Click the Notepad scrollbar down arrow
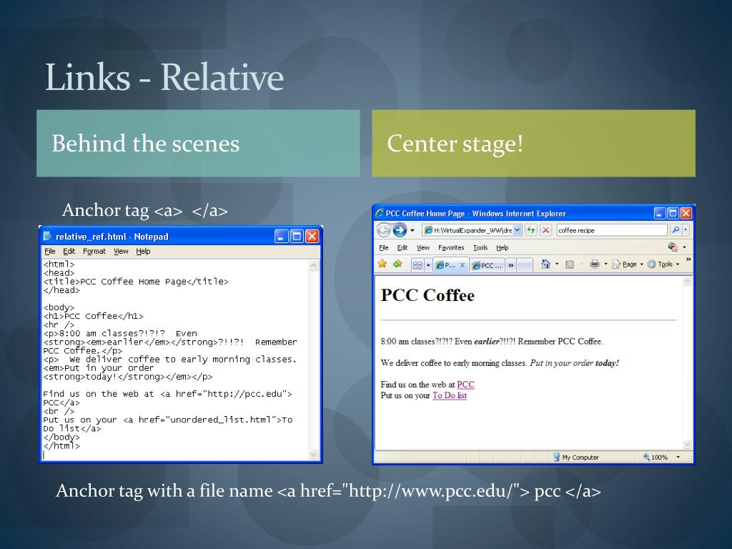The width and height of the screenshot is (732, 549). click(314, 454)
